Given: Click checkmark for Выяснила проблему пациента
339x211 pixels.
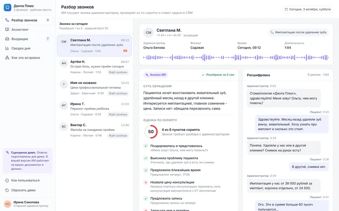Looking at the screenshot, I should point(146,158).
